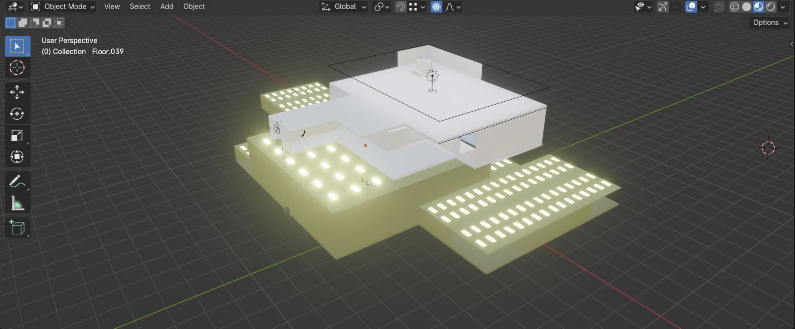
Task: Select the Annotate pencil tool
Action: (17, 182)
